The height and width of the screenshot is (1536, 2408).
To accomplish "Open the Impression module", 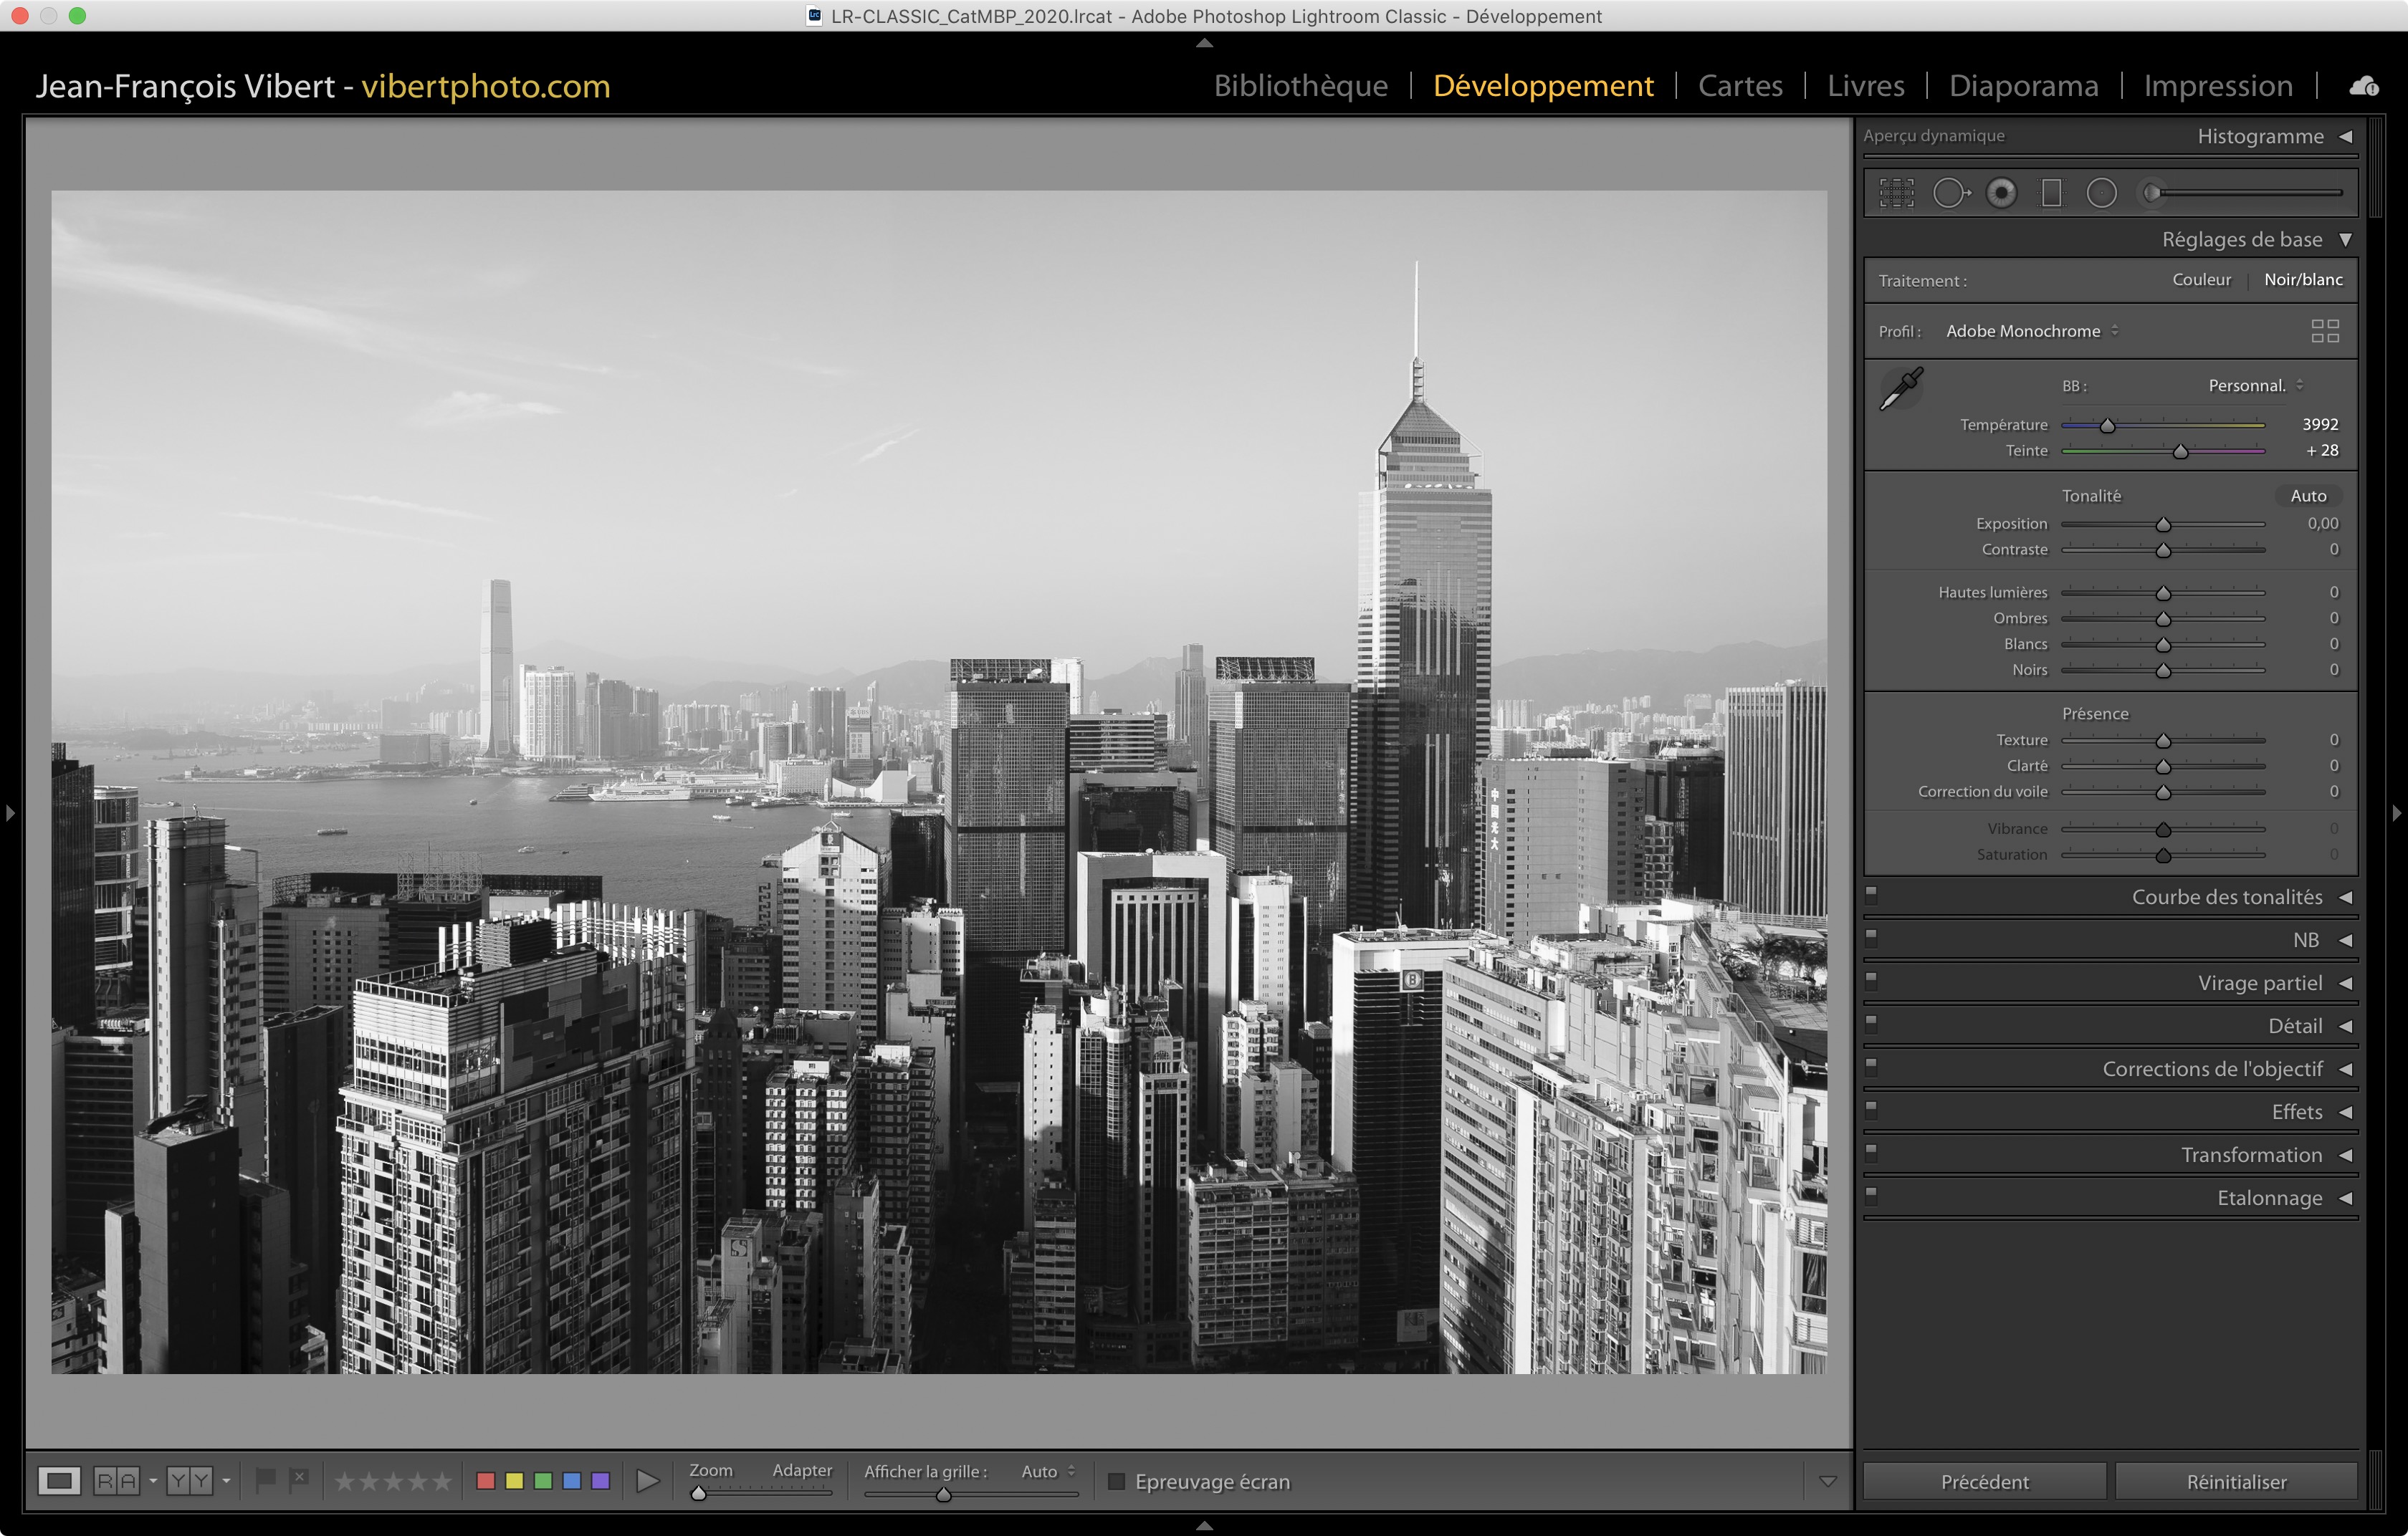I will pyautogui.click(x=2217, y=86).
